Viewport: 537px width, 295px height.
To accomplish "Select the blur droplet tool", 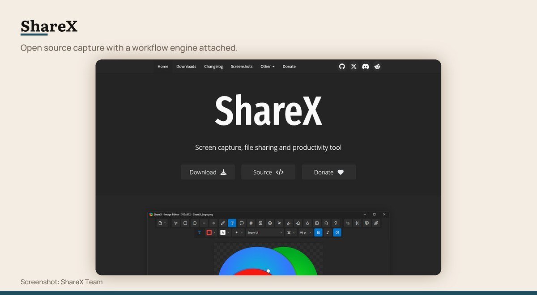I will [307, 223].
